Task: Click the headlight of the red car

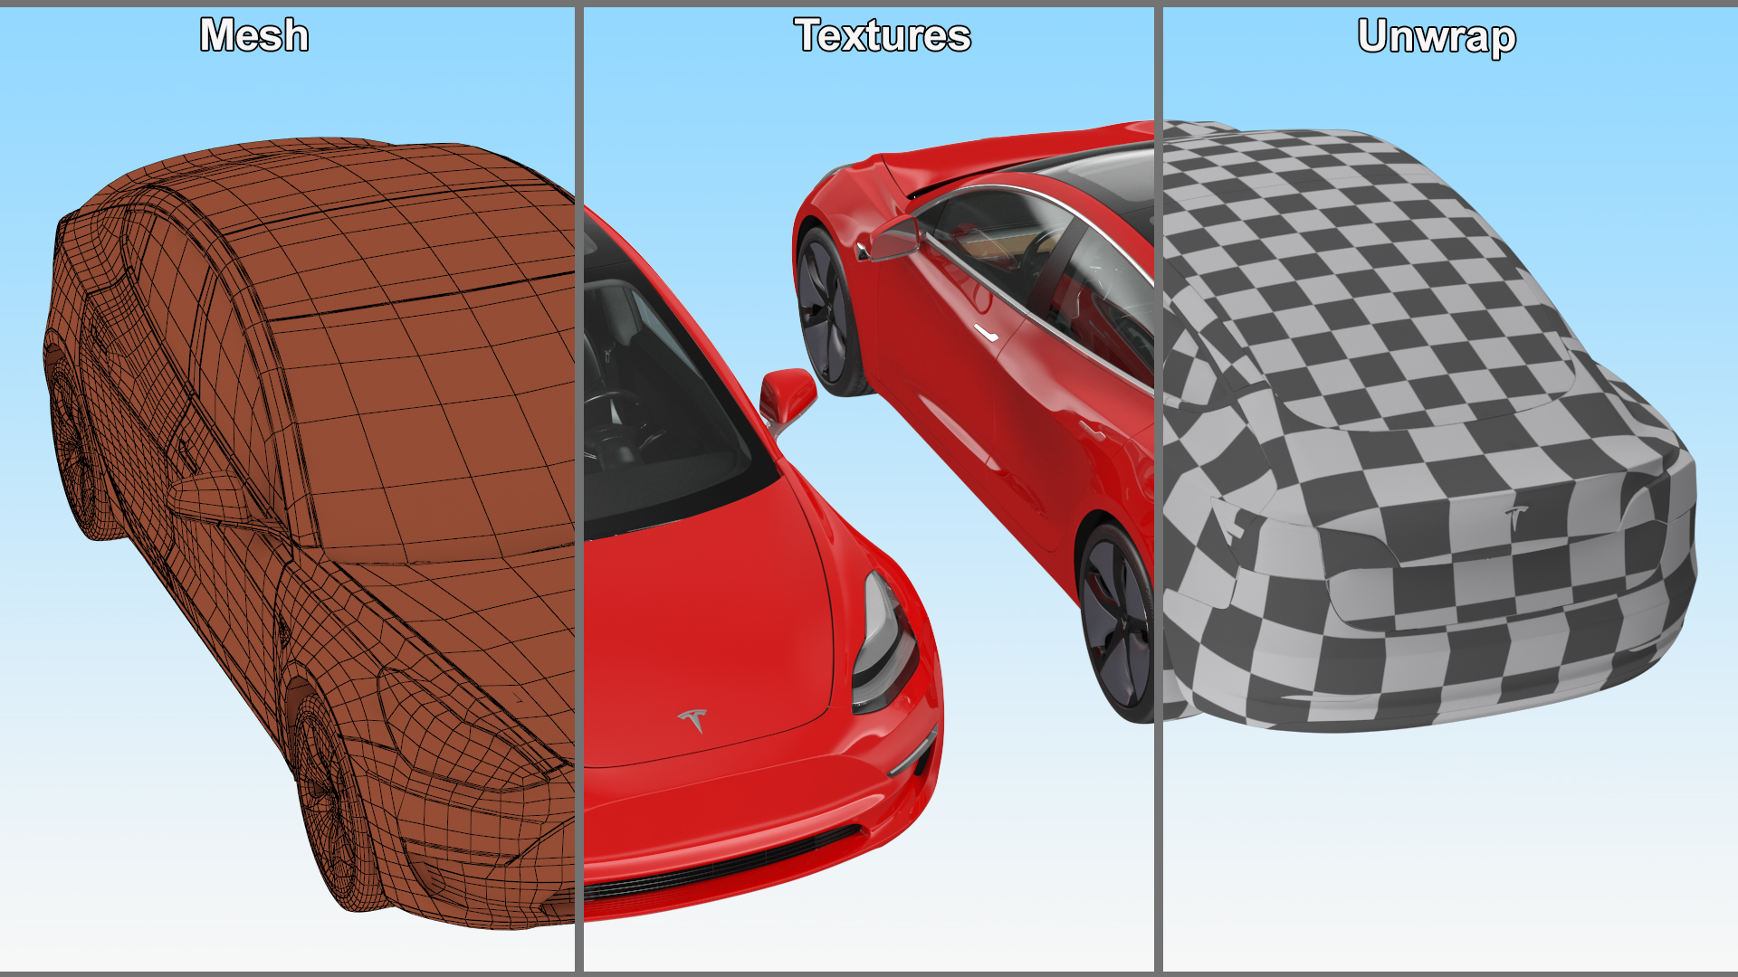Action: click(884, 641)
